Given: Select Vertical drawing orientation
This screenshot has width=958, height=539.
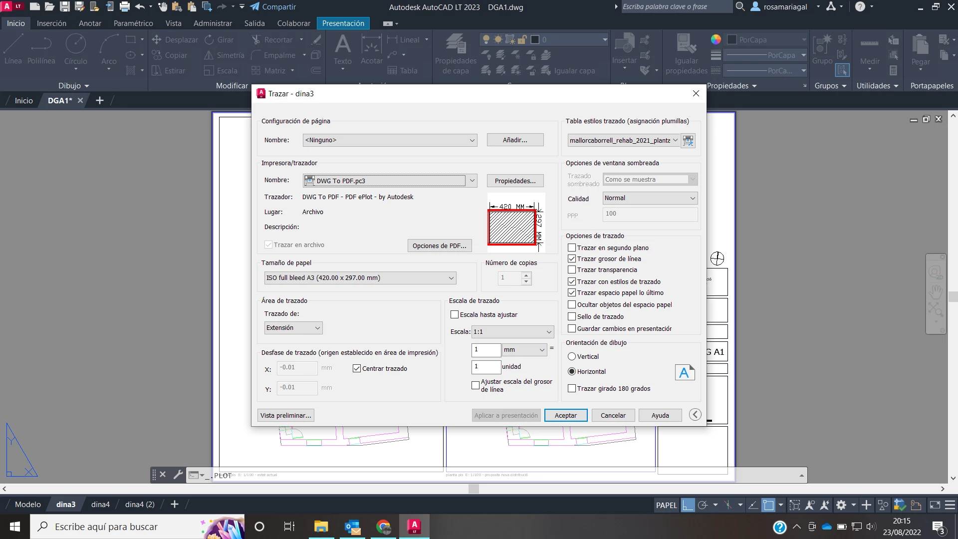Looking at the screenshot, I should (572, 357).
